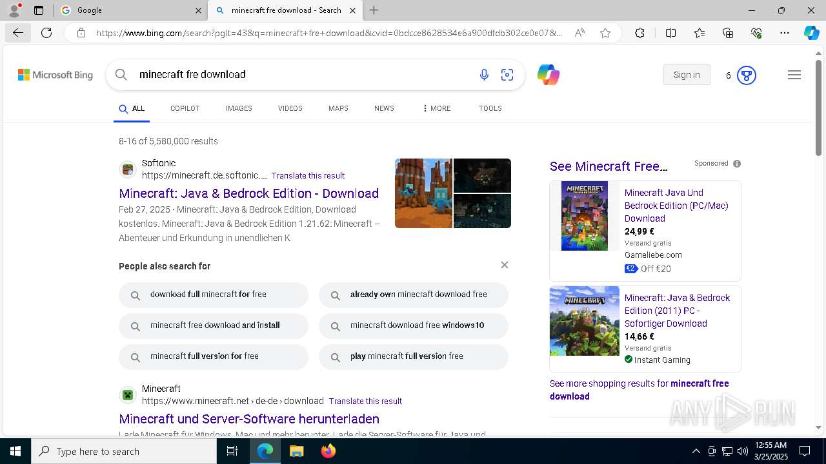Viewport: 826px width, 464px height.
Task: Open the colorful Copilot logo
Action: (549, 75)
